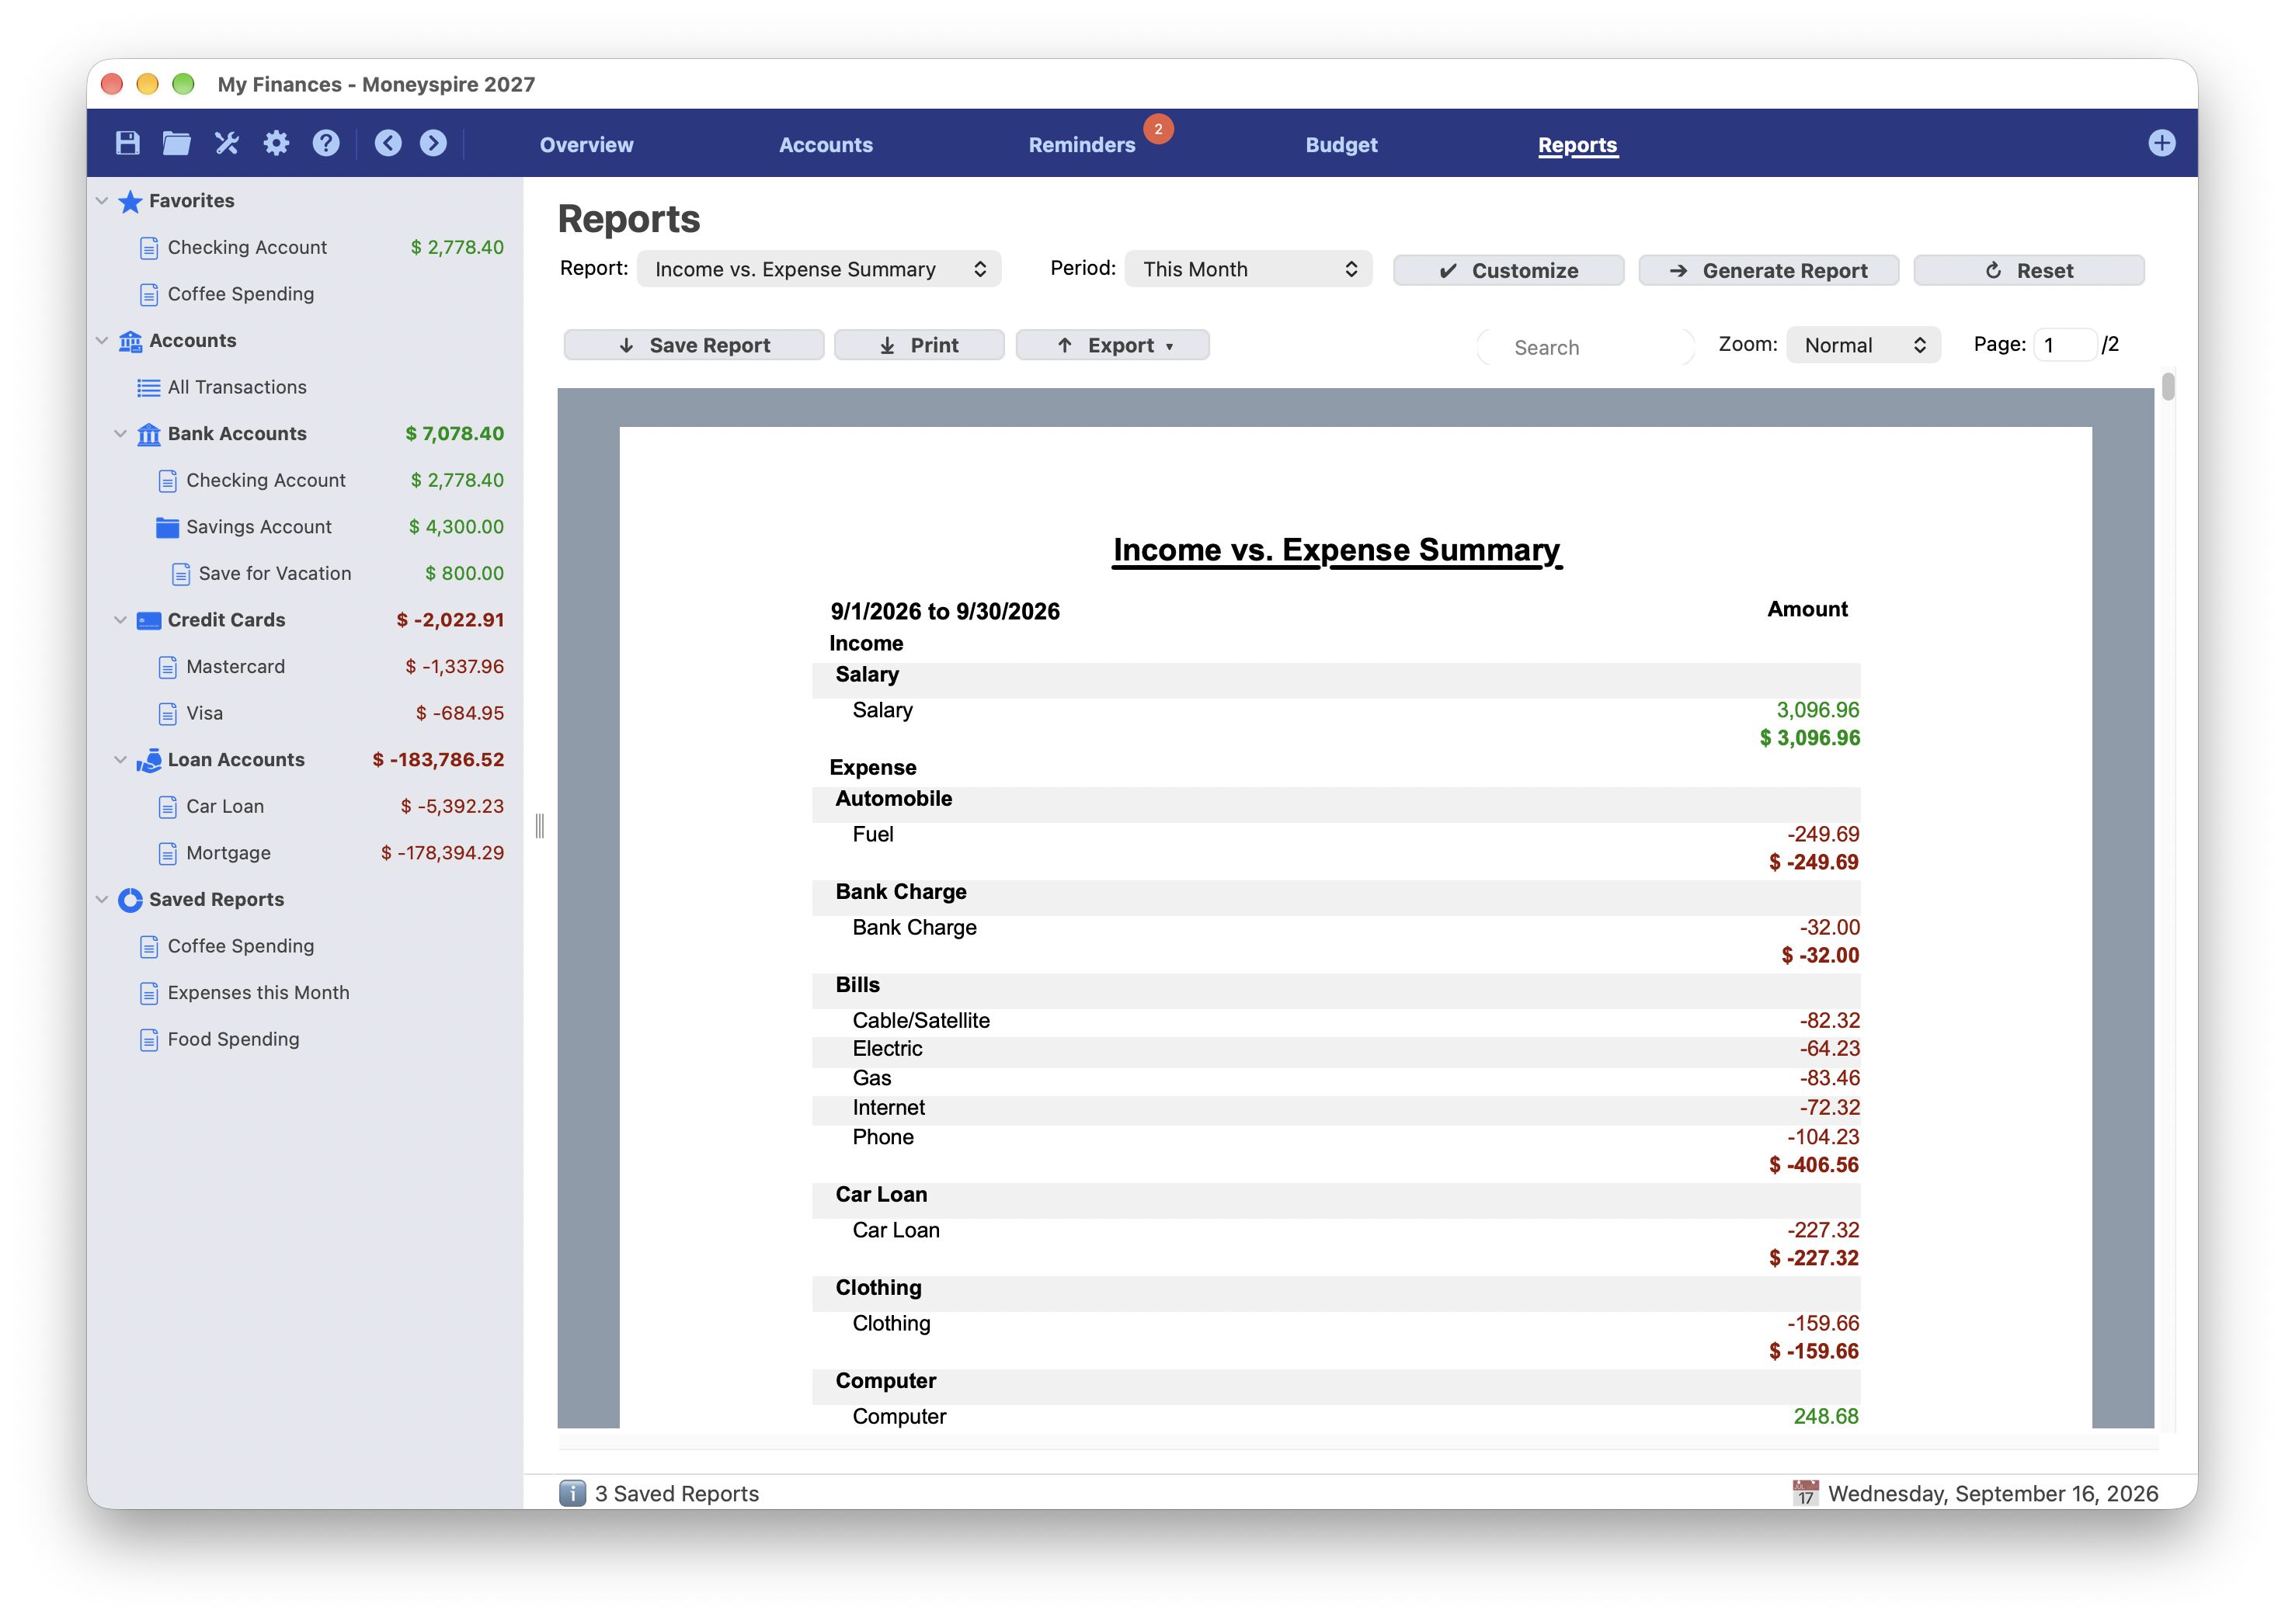Open the folder toolbar icon
2285x1624 pixels.
pos(177,143)
